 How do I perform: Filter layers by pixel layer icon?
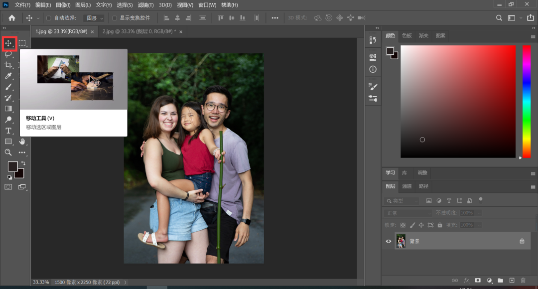coord(429,201)
